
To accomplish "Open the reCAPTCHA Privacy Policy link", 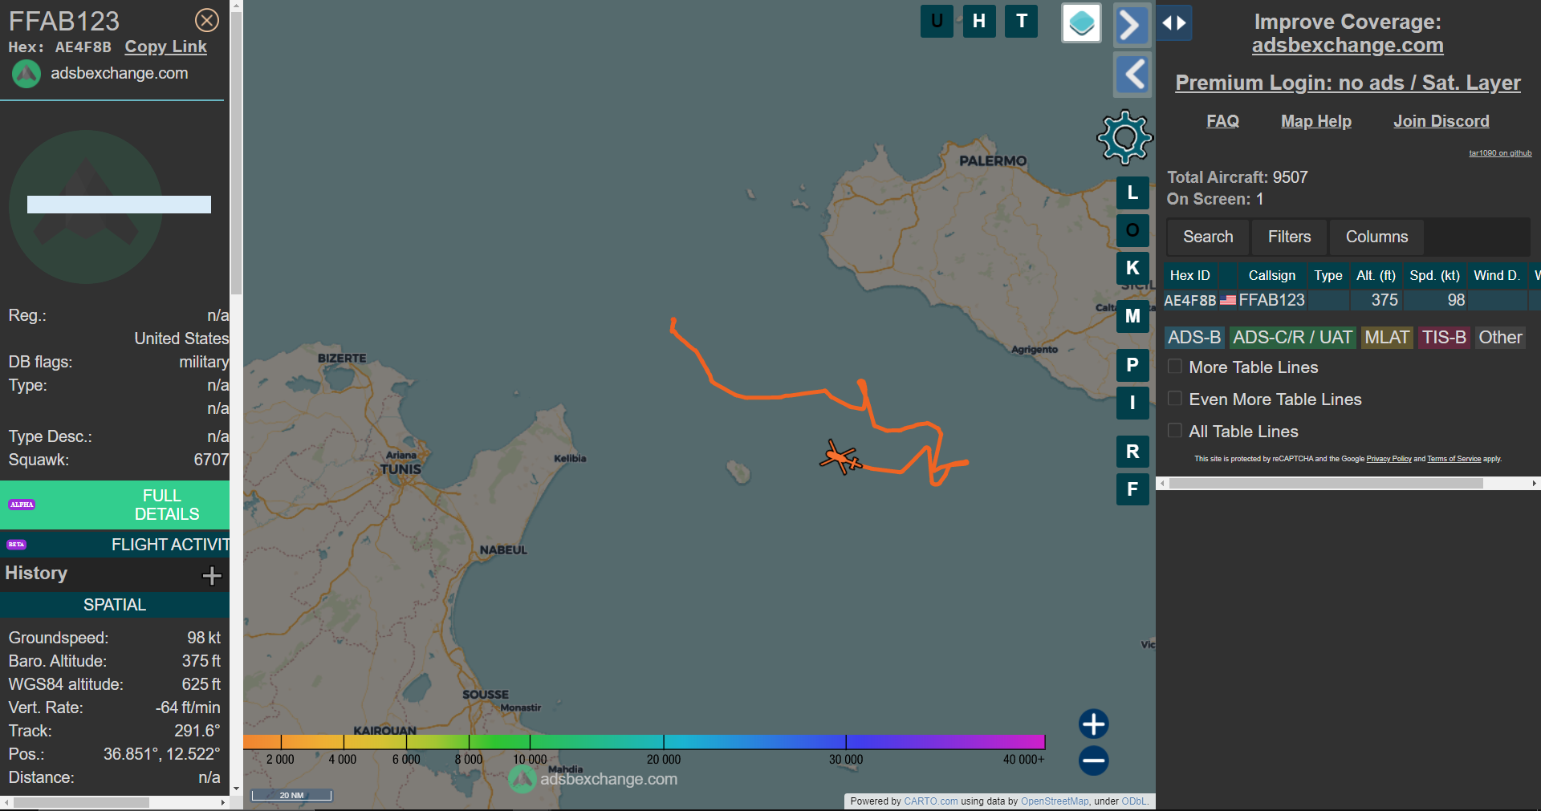I will (1389, 459).
